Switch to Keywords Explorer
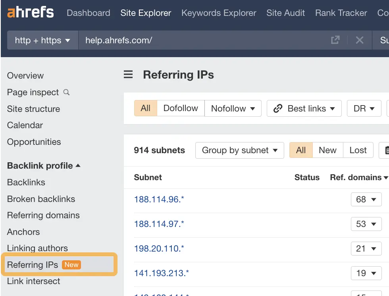 tap(219, 13)
